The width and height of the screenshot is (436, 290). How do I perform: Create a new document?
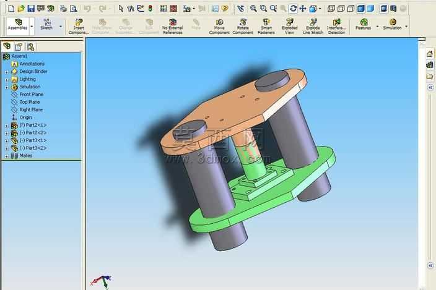click(11, 9)
